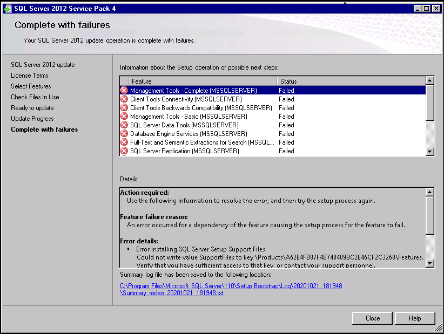Select the SQL Server Replication row
Viewport: 444px width, 334px height.
click(273, 151)
